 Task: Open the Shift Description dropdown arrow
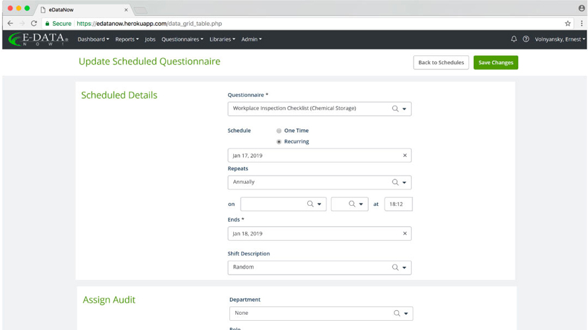[x=404, y=268]
